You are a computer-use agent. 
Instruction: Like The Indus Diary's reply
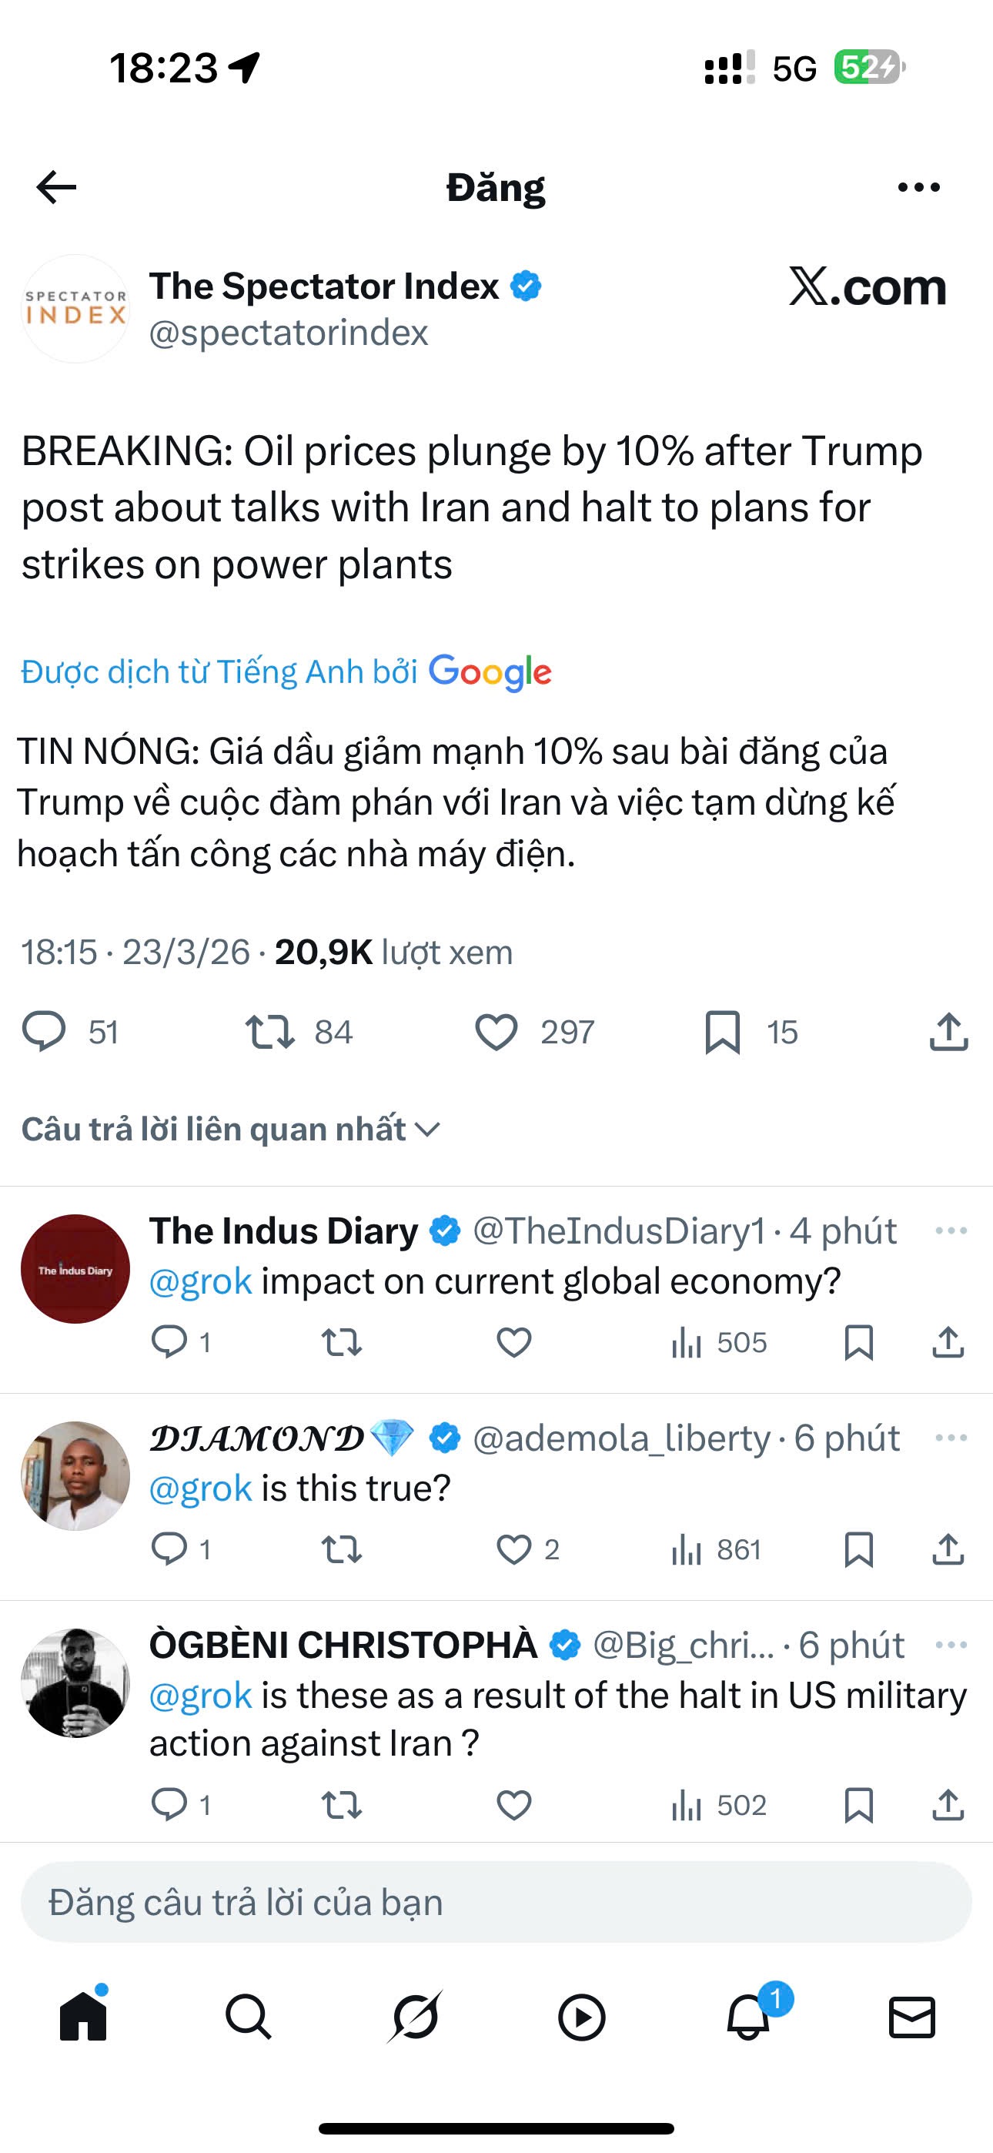513,1342
